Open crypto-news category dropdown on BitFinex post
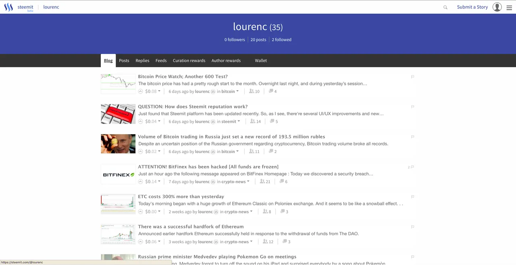 [x=235, y=182]
